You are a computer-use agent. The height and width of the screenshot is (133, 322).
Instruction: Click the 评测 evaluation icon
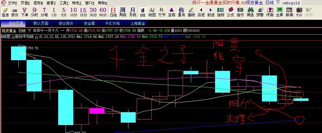[x=270, y=12]
